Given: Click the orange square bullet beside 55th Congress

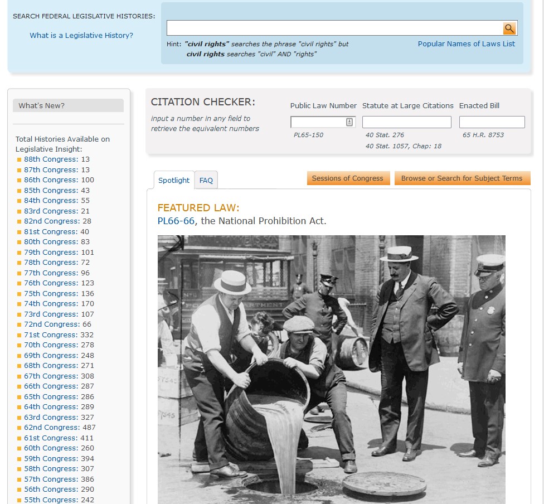Looking at the screenshot, I should click(x=18, y=500).
